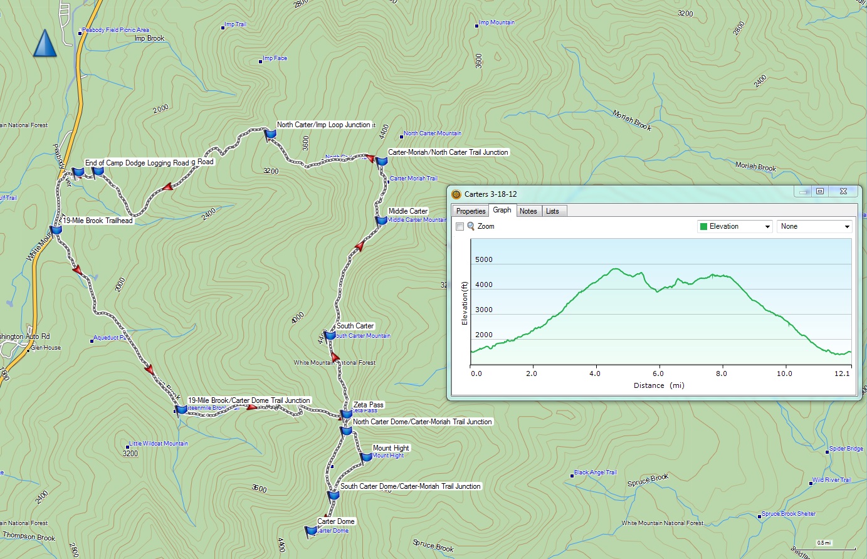Image resolution: width=867 pixels, height=559 pixels.
Task: Click the magnifier icon beside Zoom
Action: tap(471, 226)
